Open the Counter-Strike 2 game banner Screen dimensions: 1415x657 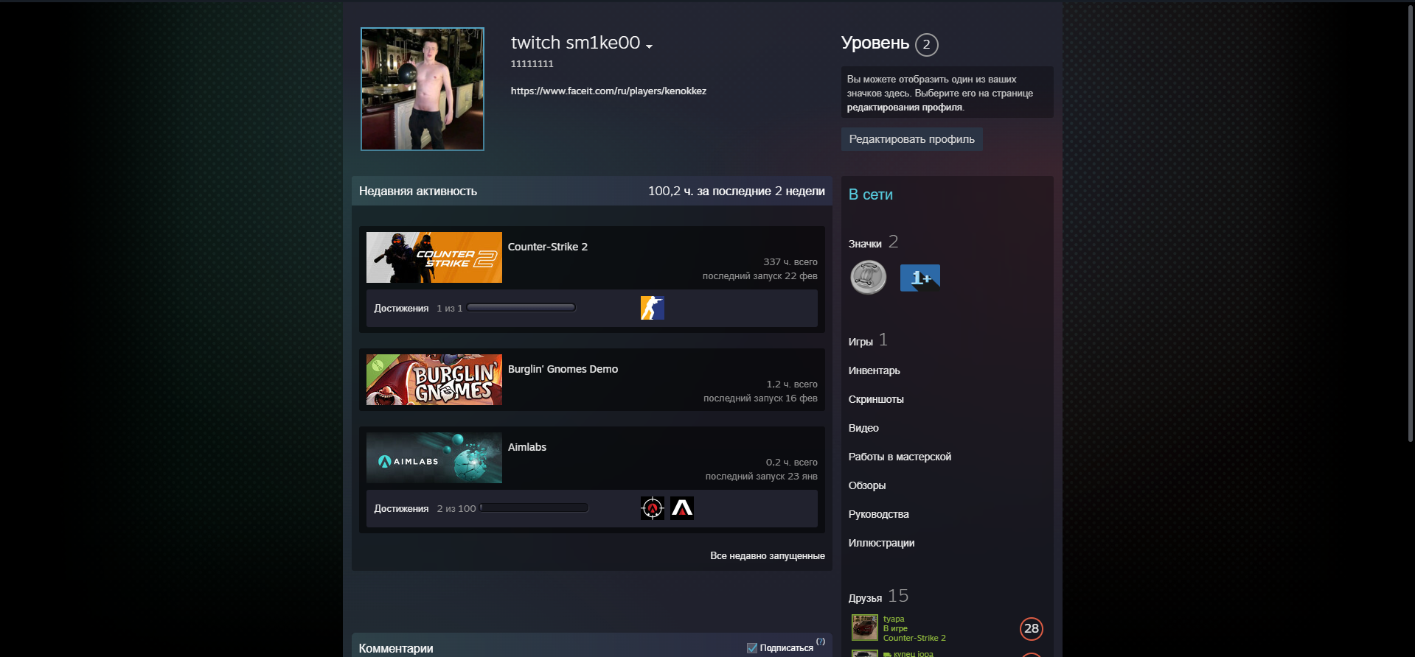434,258
